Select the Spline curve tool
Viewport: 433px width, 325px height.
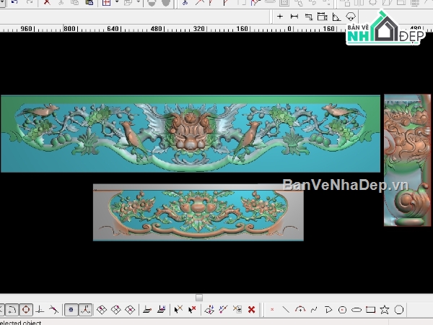click(x=314, y=310)
